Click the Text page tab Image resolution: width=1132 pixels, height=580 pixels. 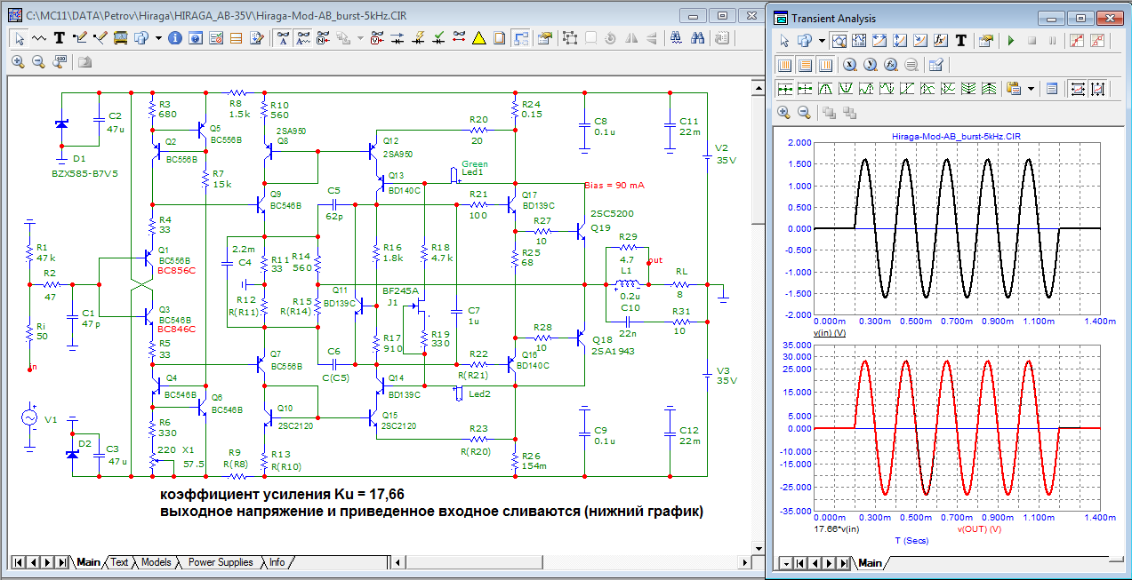pyautogui.click(x=119, y=562)
